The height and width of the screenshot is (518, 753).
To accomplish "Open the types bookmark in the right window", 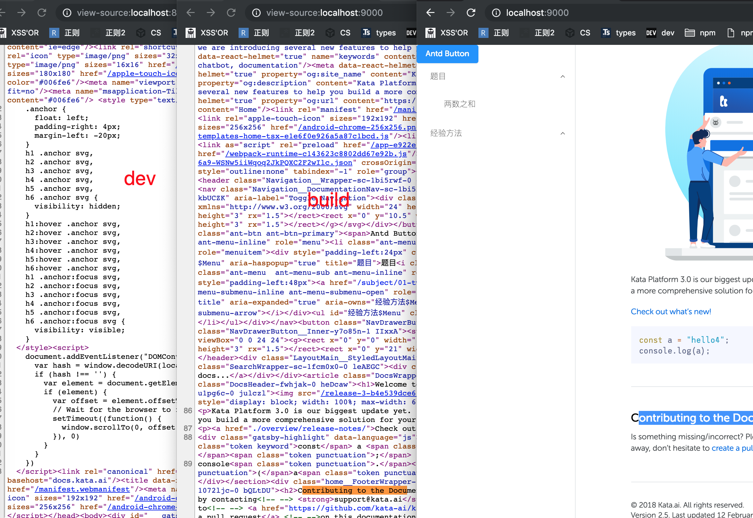I will (x=619, y=33).
